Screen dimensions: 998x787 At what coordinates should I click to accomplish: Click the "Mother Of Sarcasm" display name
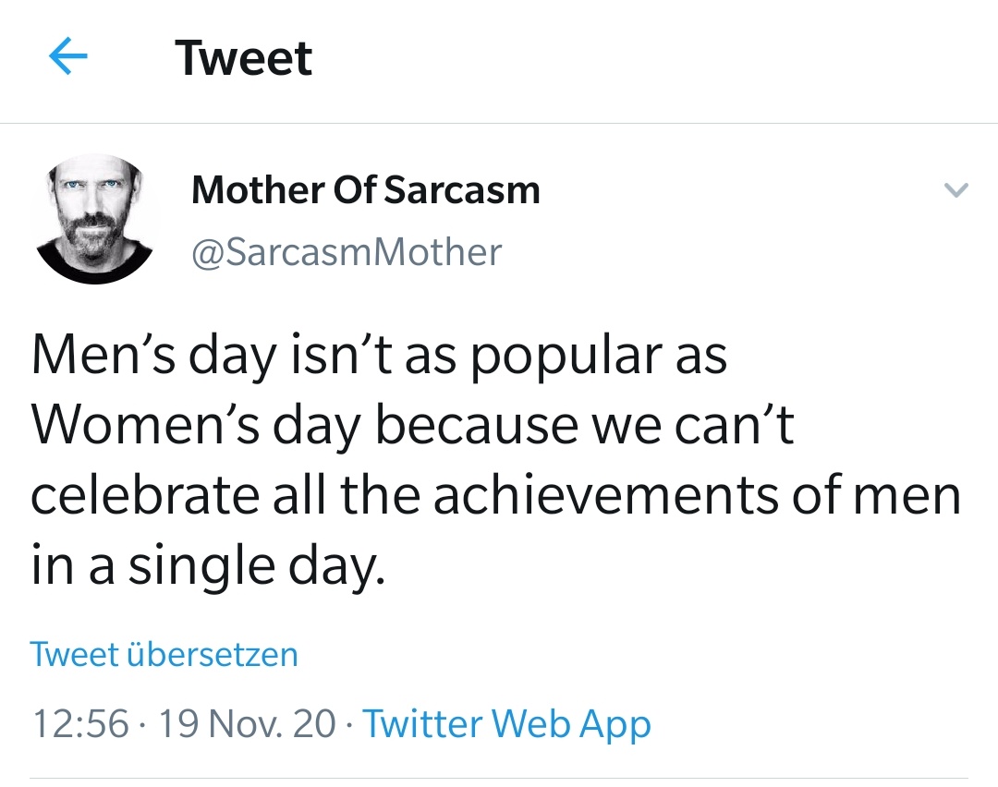pos(365,190)
